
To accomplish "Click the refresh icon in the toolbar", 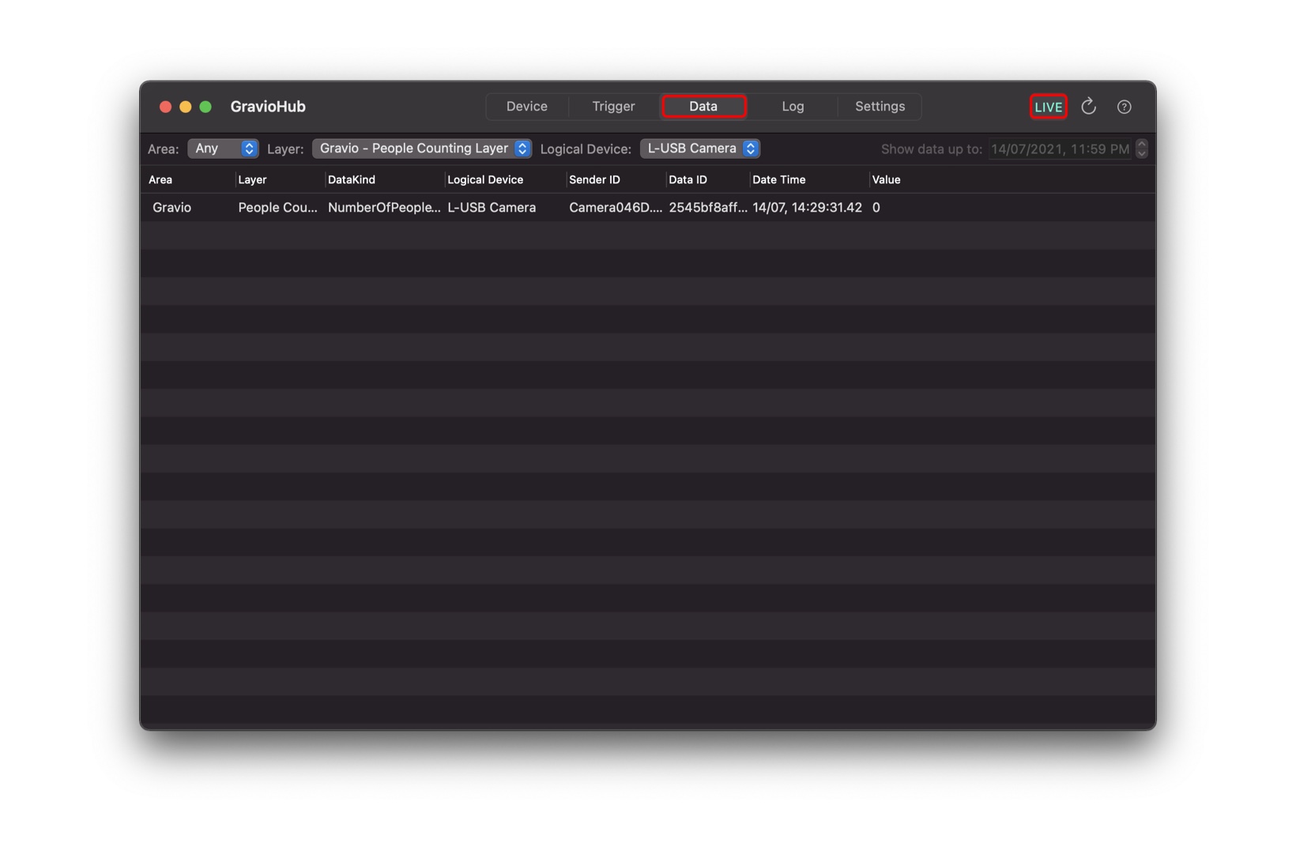I will 1088,106.
